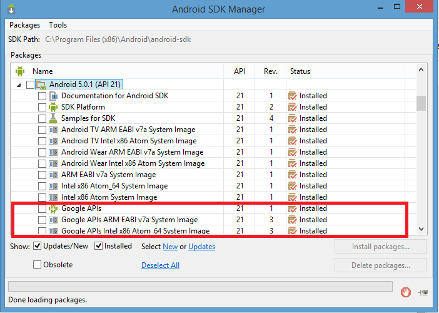The height and width of the screenshot is (313, 439).
Task: Click the log window icon at bottom right
Action: (x=423, y=291)
